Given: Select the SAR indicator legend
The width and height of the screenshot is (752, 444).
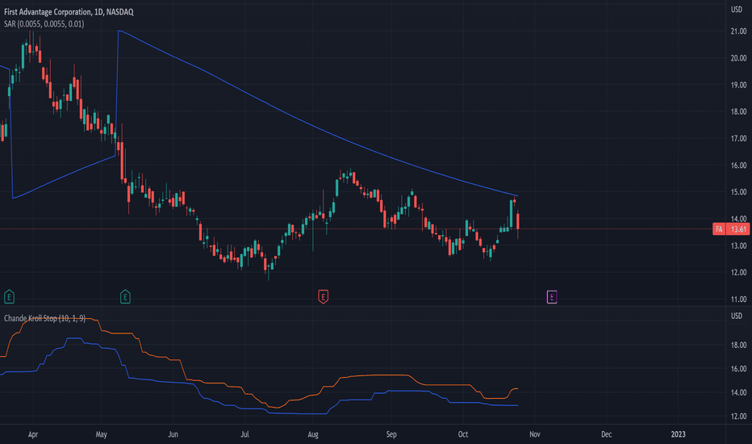Looking at the screenshot, I should pos(44,24).
